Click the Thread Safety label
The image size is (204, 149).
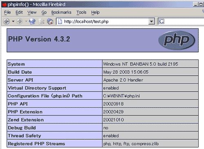tap(24, 136)
